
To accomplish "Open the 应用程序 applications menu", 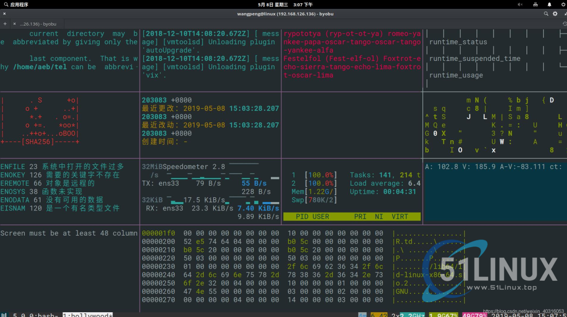I will coord(16,5).
